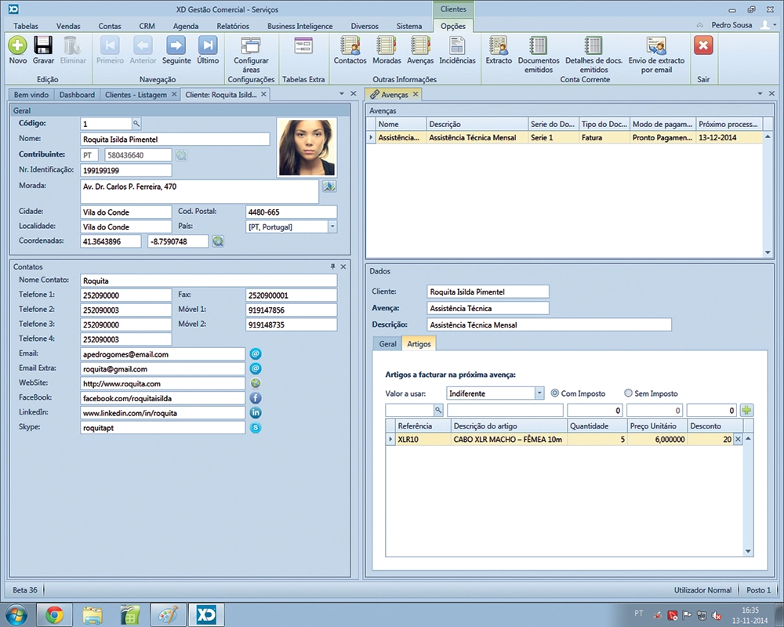Expand the Valor a usar dropdown

pos(539,393)
